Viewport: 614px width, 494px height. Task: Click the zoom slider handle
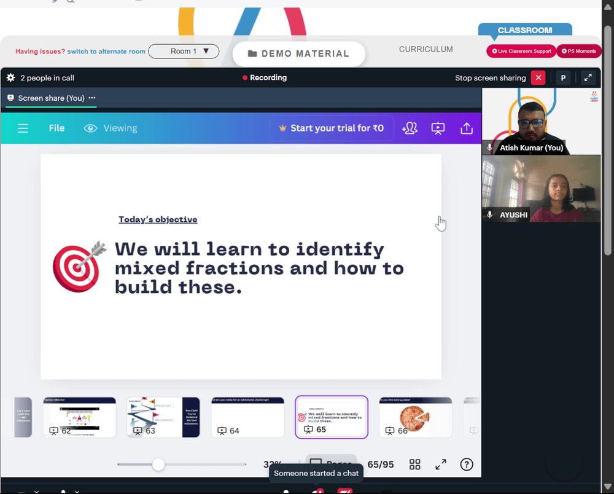[158, 465]
